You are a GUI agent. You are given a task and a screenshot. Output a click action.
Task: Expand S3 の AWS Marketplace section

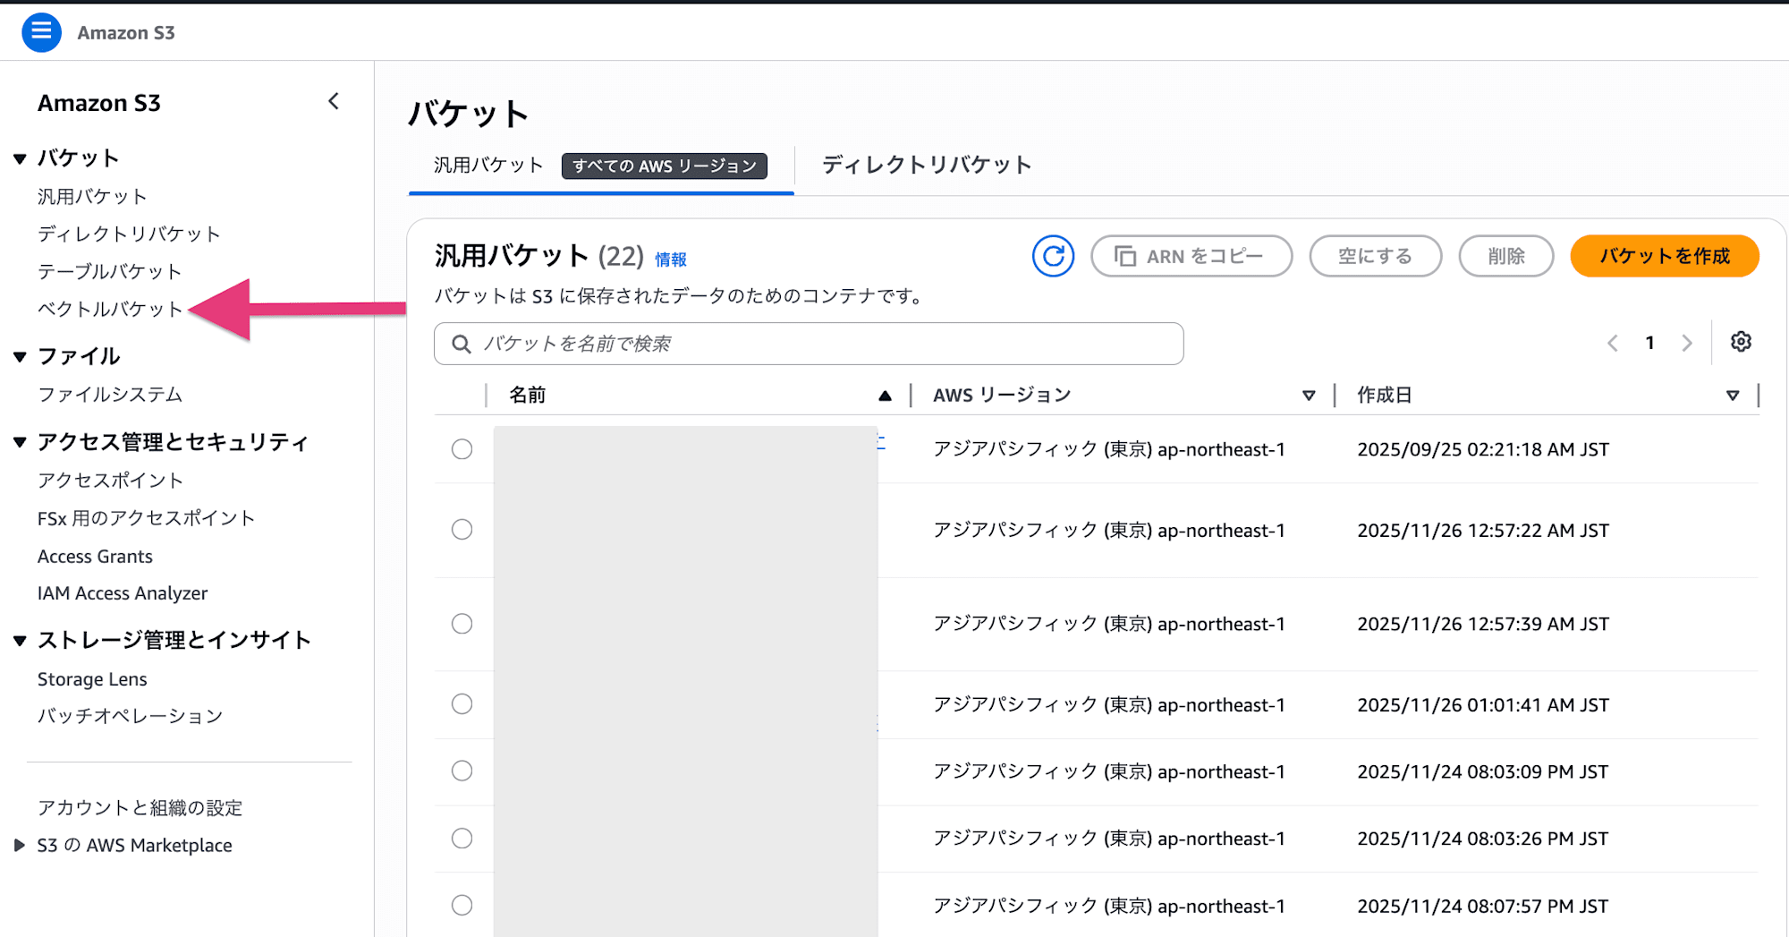[20, 846]
